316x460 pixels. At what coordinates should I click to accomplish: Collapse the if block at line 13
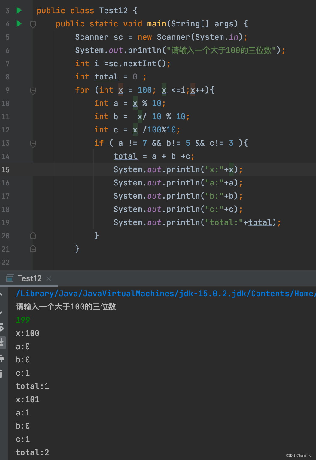(x=33, y=144)
